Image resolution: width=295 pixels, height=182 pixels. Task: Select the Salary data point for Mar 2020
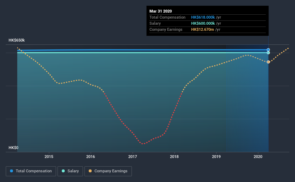(x=268, y=53)
